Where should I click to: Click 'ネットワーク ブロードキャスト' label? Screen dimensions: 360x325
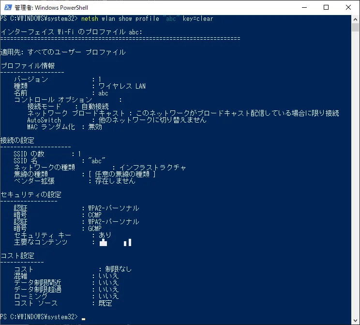point(76,113)
